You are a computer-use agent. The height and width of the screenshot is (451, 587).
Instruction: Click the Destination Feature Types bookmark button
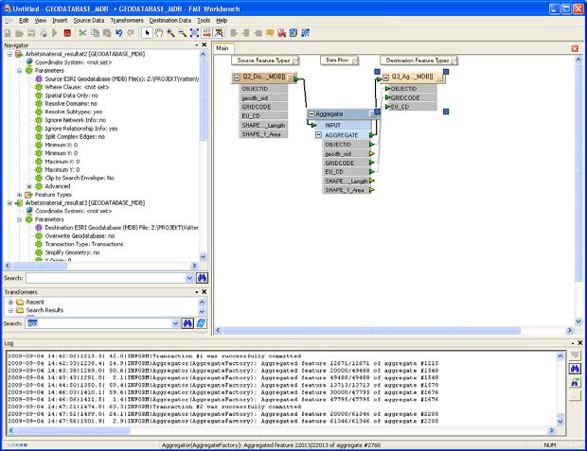click(418, 61)
